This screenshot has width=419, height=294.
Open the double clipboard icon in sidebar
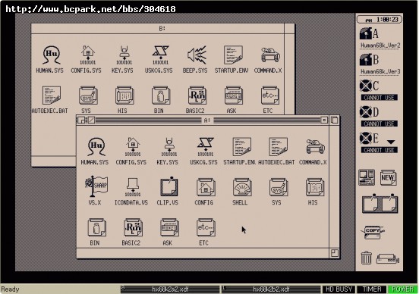click(x=380, y=203)
